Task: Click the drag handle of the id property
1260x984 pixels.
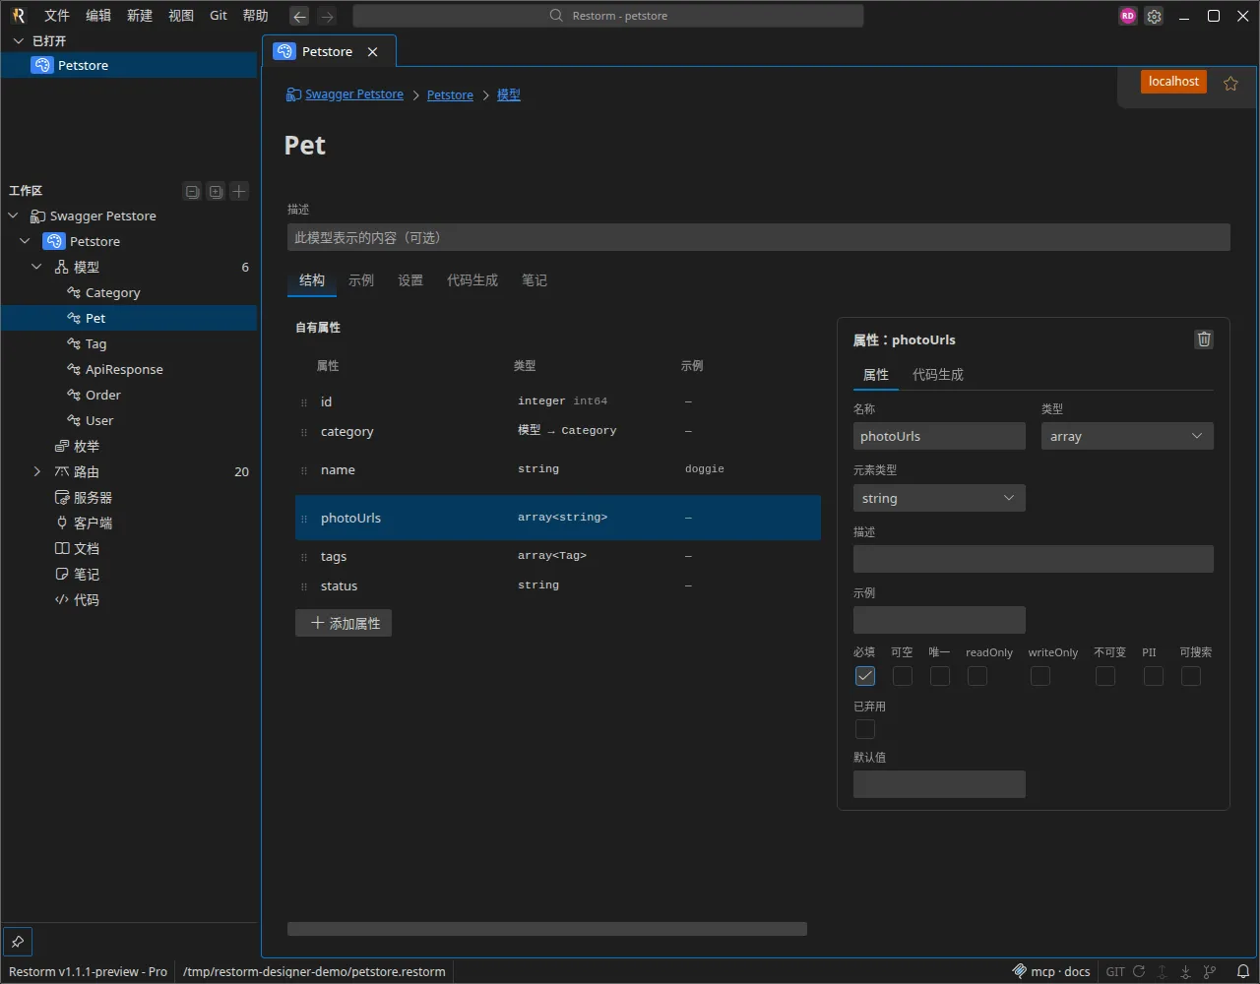Action: 304,402
